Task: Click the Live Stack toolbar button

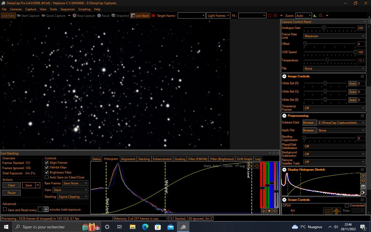Action: point(140,15)
